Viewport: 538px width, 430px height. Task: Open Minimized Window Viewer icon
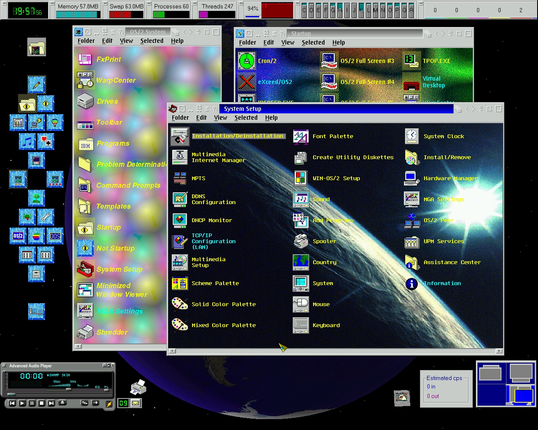click(85, 290)
